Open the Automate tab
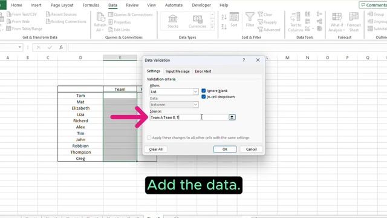 [174, 5]
